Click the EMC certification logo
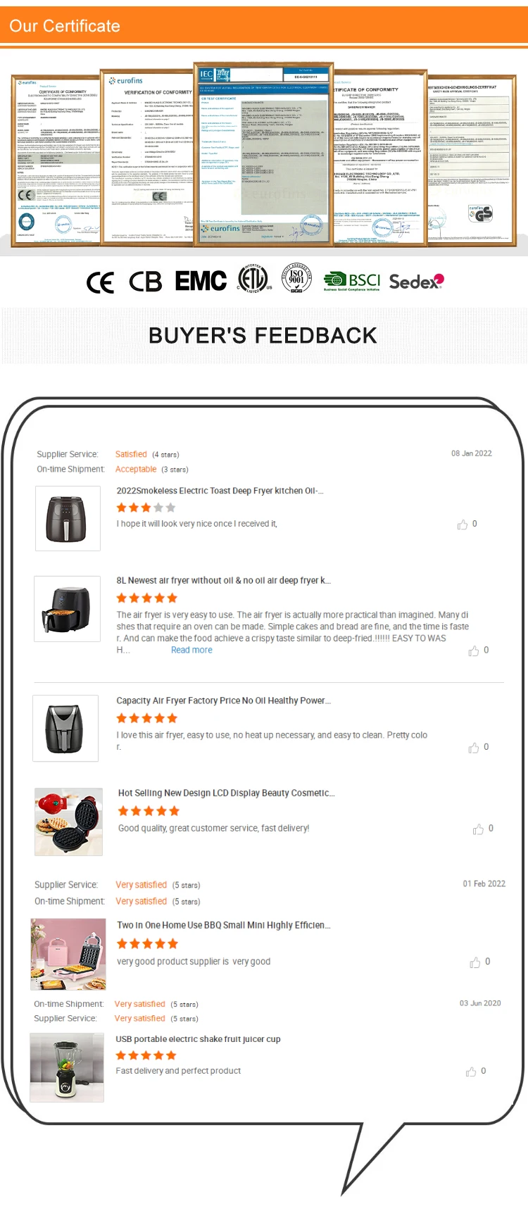Image resolution: width=528 pixels, height=1206 pixels. click(x=201, y=281)
